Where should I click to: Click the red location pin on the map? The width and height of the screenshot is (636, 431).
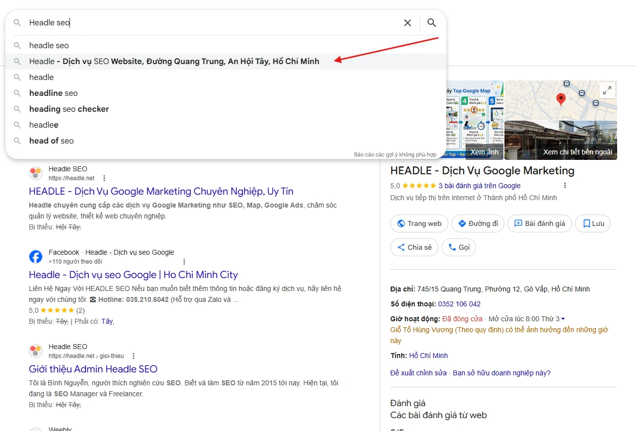coord(561,99)
